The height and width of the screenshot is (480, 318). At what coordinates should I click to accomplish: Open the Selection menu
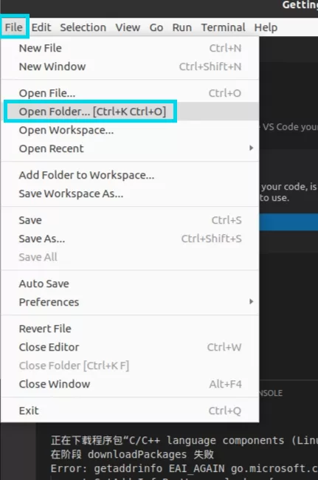pos(83,27)
